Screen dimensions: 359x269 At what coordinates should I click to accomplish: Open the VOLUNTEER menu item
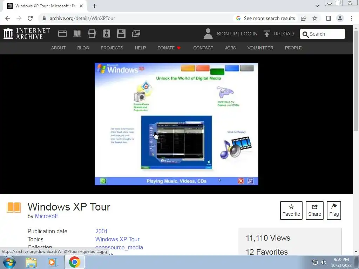(x=260, y=48)
